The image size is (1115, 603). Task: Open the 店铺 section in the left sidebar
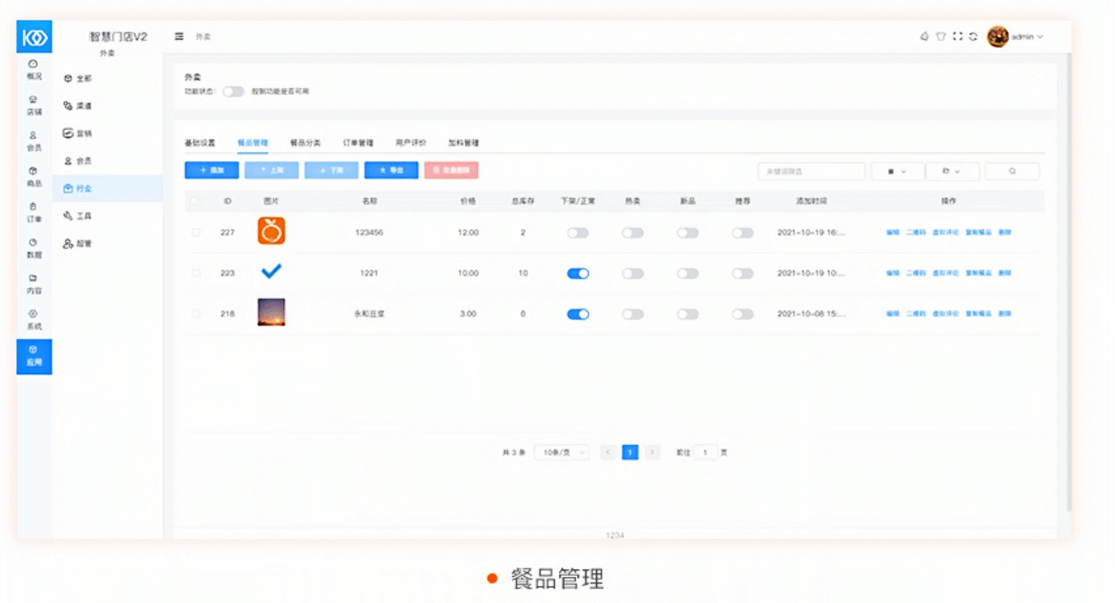click(33, 105)
